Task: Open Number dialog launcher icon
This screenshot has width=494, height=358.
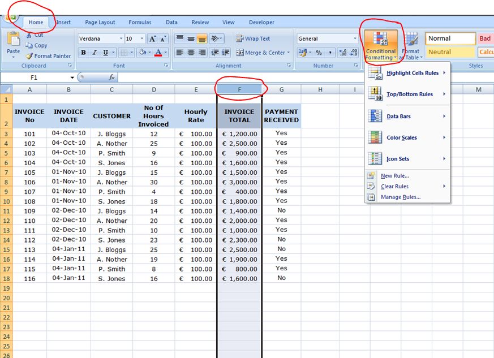Action: [356, 65]
